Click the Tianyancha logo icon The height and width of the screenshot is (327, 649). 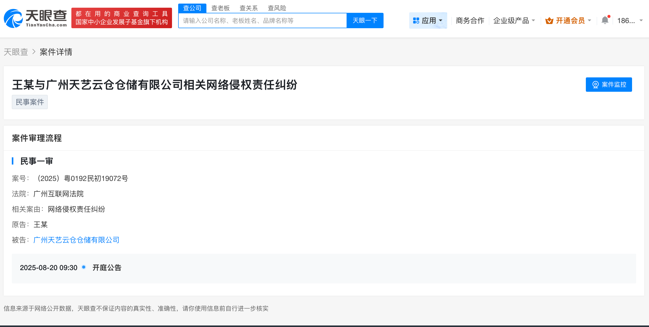click(x=12, y=18)
